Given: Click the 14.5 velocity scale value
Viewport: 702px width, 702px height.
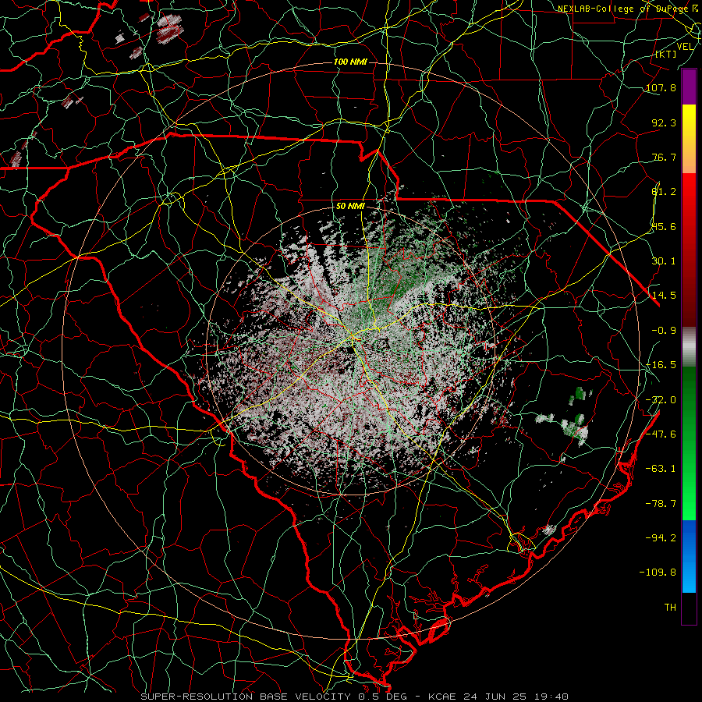Looking at the screenshot, I should 664,296.
